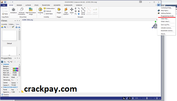Toggle the Foot color white checkbox
Viewport: 177px width, 101px height.
tap(12, 71)
